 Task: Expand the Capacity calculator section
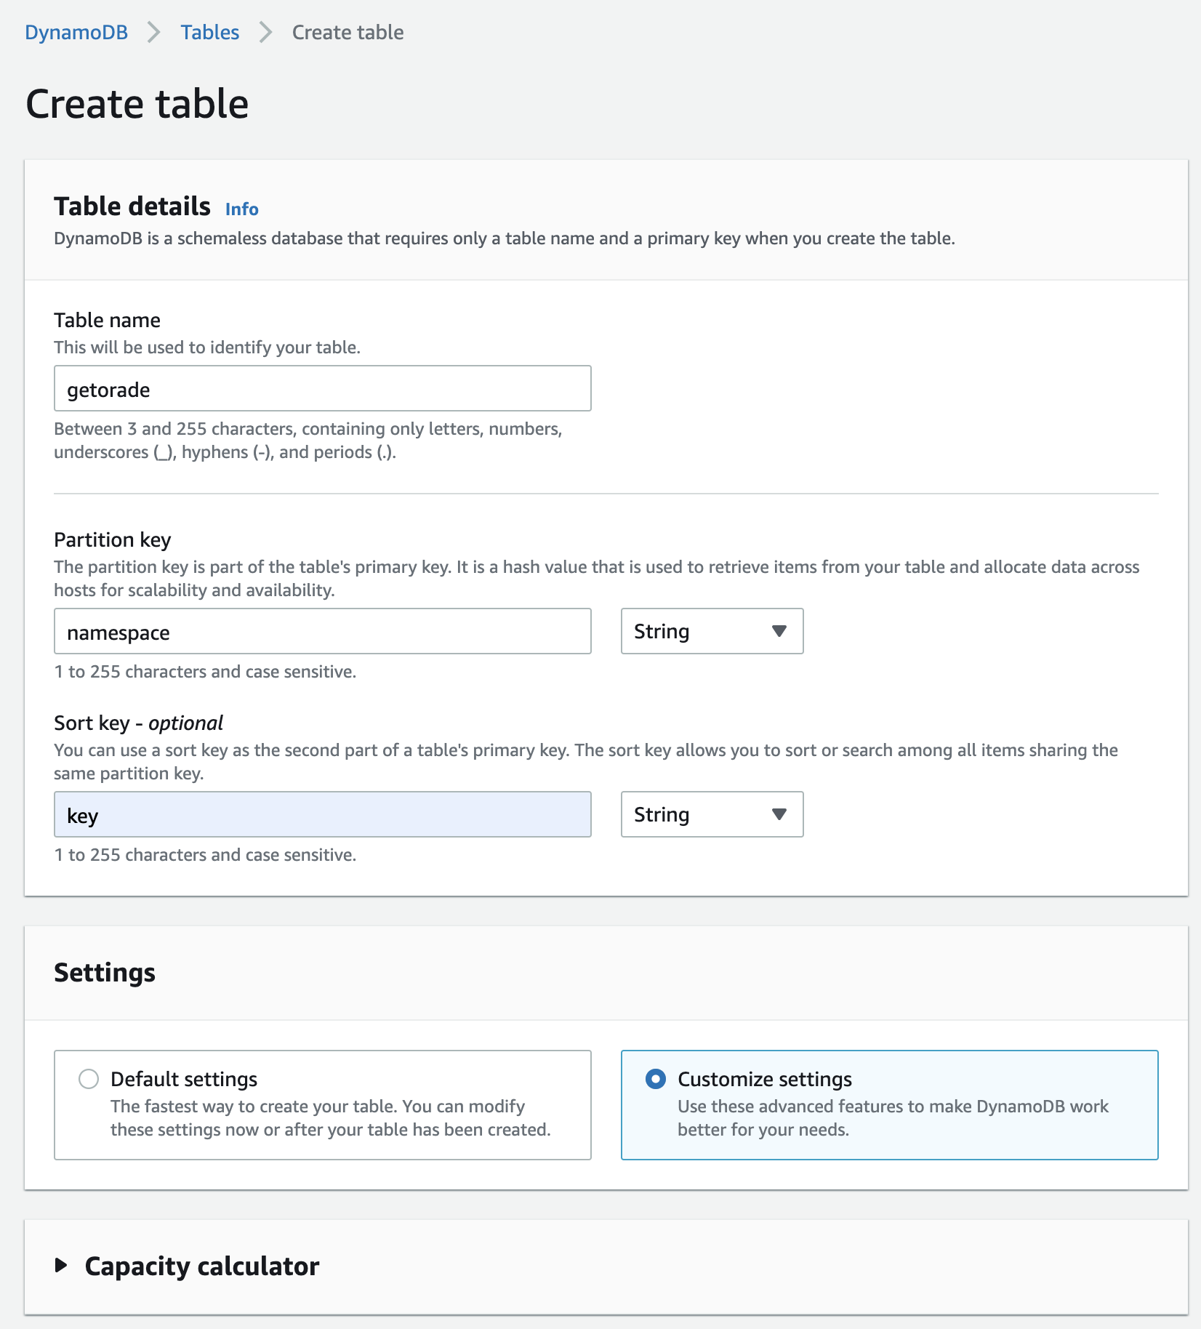click(x=62, y=1266)
